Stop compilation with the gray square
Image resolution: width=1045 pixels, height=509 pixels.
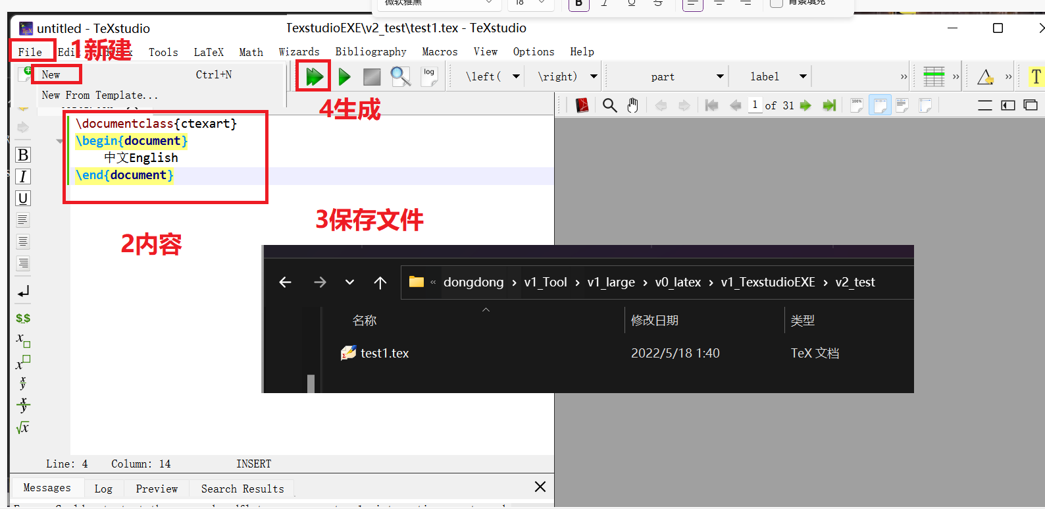pos(372,77)
